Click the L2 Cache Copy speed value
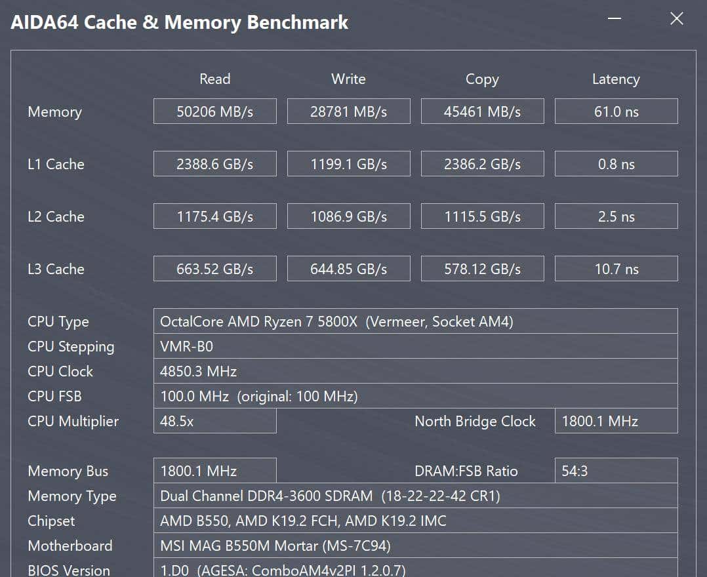The image size is (707, 577). (x=482, y=216)
